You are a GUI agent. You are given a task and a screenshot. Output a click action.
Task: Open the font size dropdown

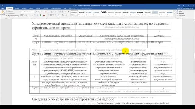(34, 12)
